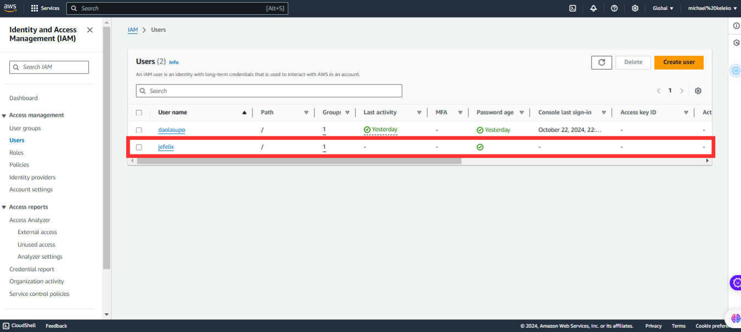Open Terms link in footer
Image resolution: width=741 pixels, height=332 pixels.
pos(678,326)
